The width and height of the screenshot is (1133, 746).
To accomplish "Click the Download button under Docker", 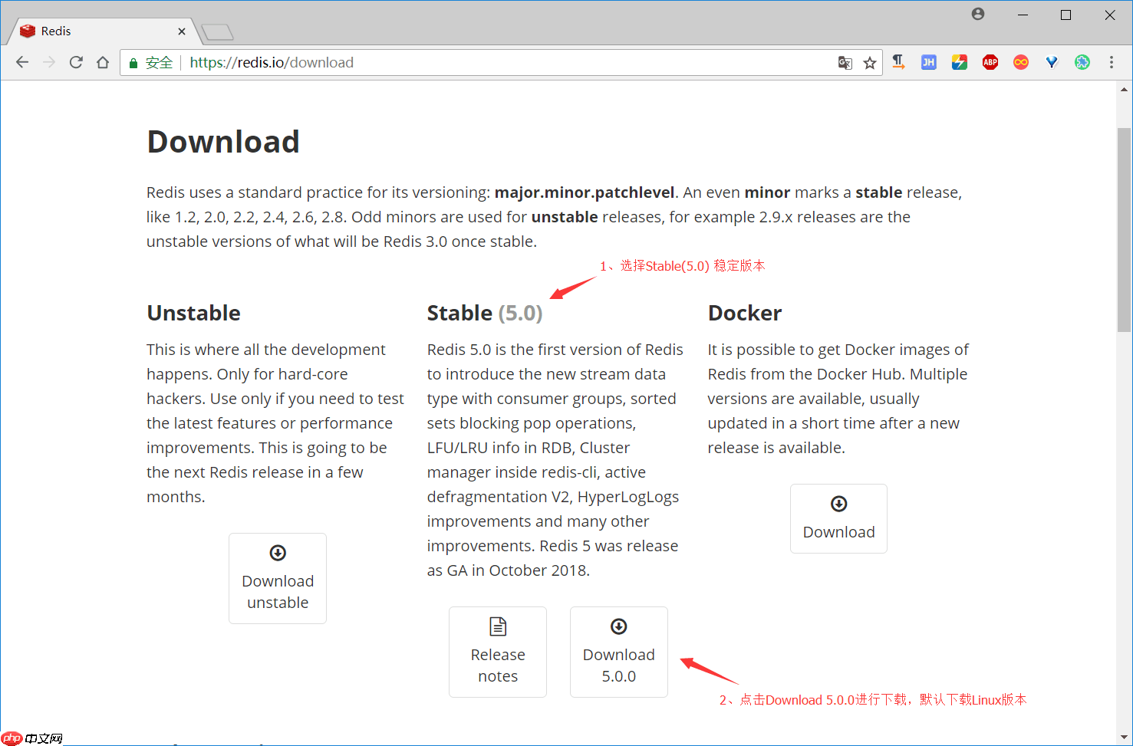I will click(838, 518).
